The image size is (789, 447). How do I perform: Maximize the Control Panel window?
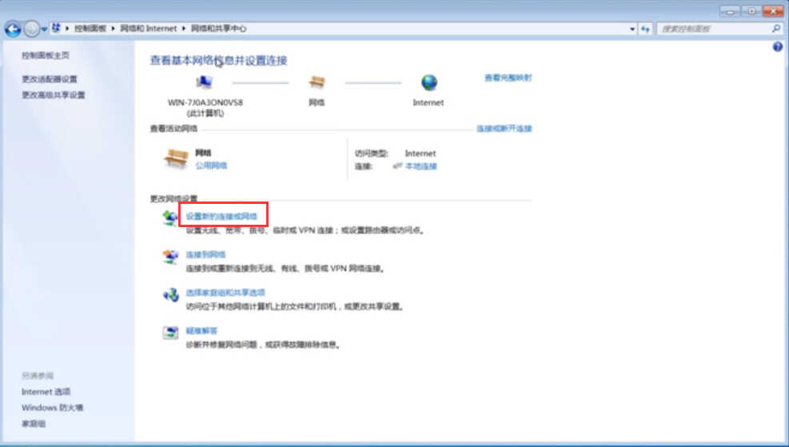(751, 10)
